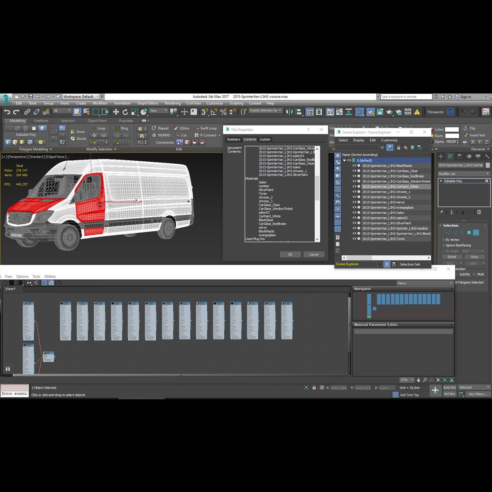This screenshot has width=492, height=492.
Task: Click the keyword search field
Action: pyautogui.click(x=406, y=97)
